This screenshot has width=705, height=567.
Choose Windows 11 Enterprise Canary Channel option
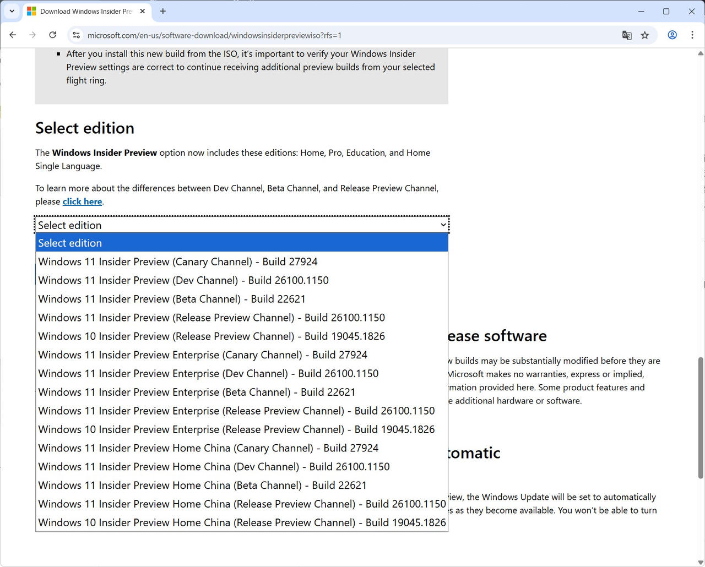pos(242,355)
